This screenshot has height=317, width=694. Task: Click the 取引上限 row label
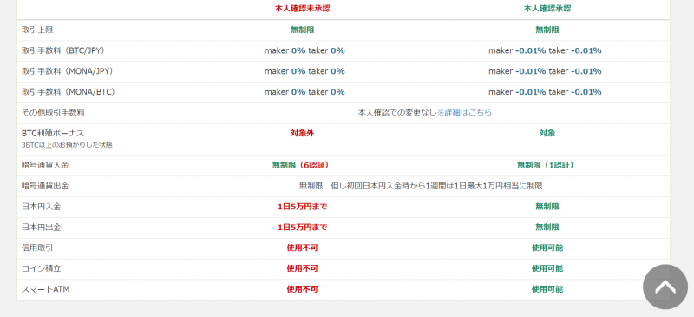coord(37,30)
